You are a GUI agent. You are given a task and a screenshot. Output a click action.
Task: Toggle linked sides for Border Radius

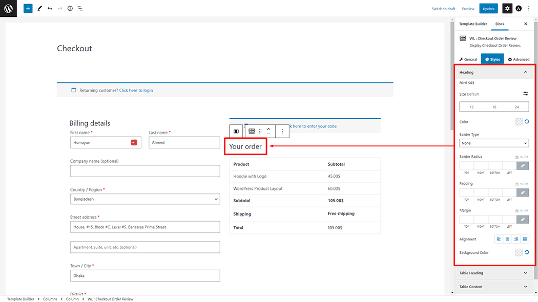click(523, 166)
